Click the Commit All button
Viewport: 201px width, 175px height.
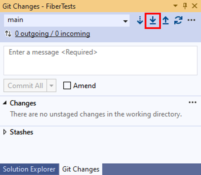pyautogui.click(x=25, y=86)
